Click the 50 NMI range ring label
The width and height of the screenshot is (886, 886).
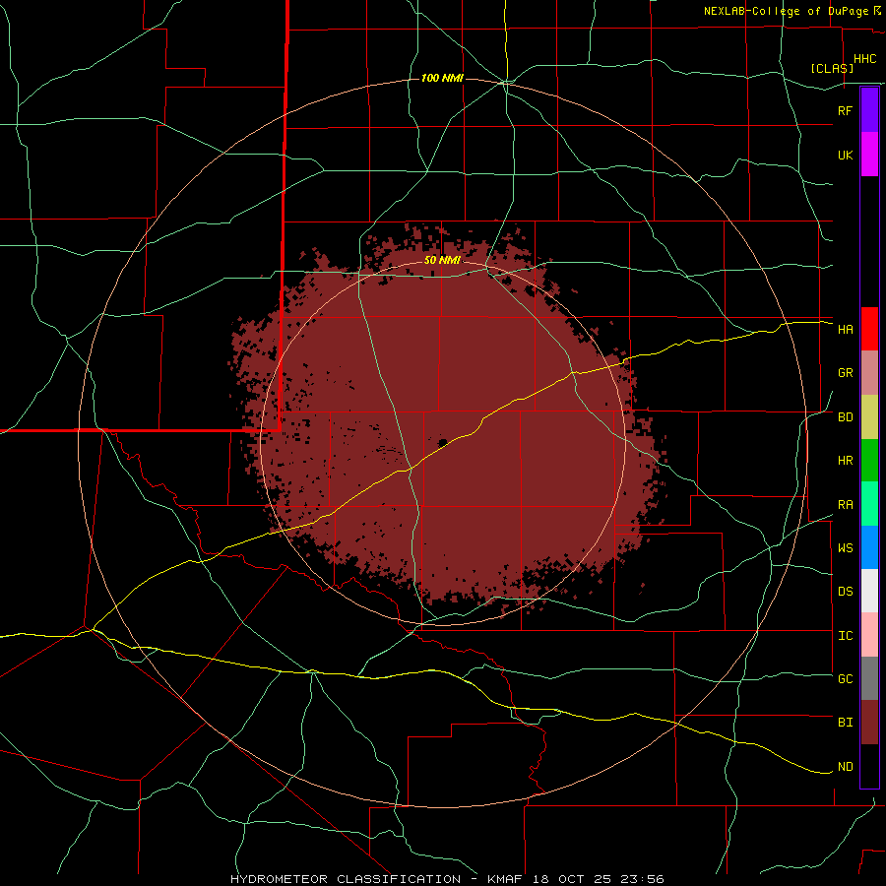442,261
